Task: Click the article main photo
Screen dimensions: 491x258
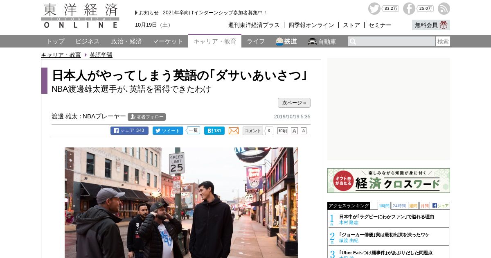Action: point(181,203)
